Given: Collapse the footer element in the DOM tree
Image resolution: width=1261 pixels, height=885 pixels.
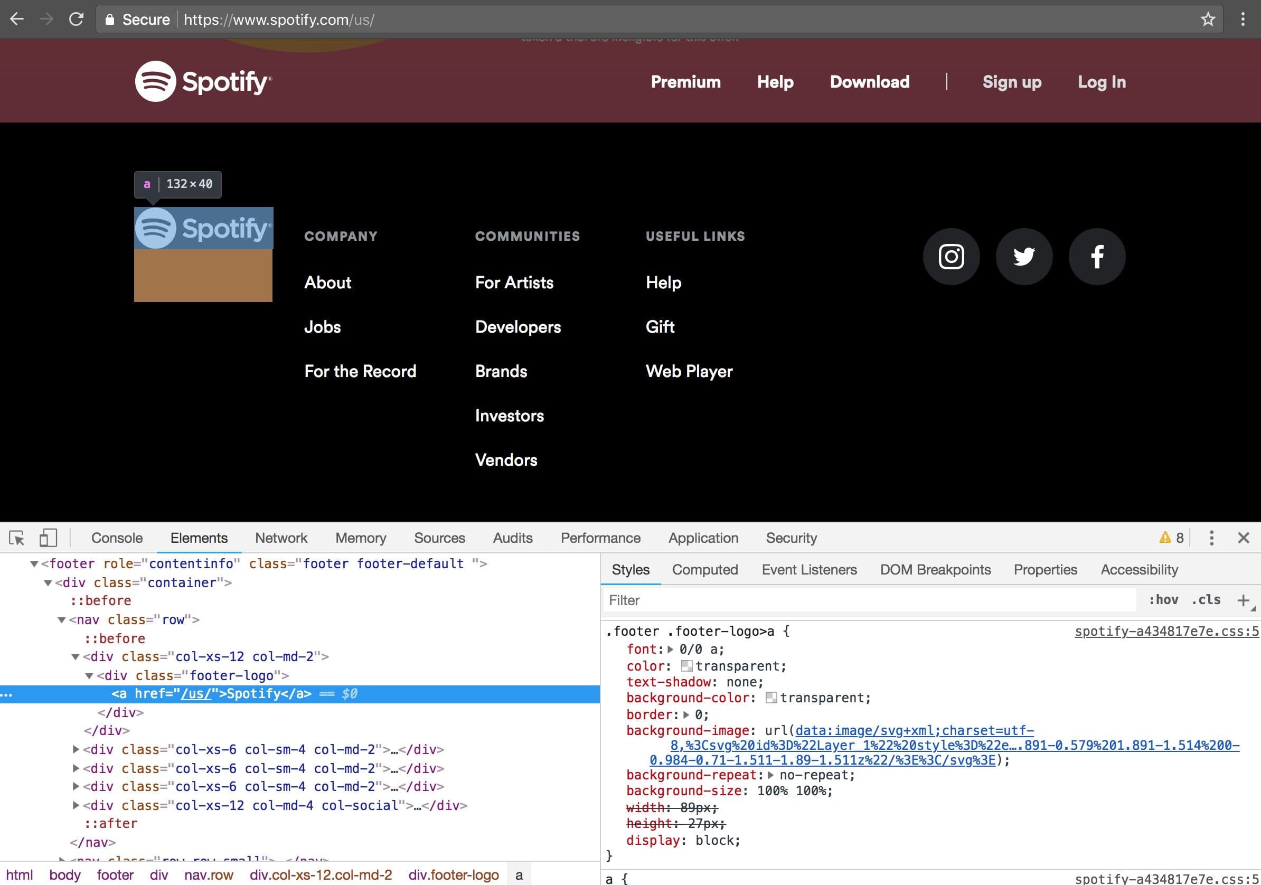Looking at the screenshot, I should (x=34, y=563).
